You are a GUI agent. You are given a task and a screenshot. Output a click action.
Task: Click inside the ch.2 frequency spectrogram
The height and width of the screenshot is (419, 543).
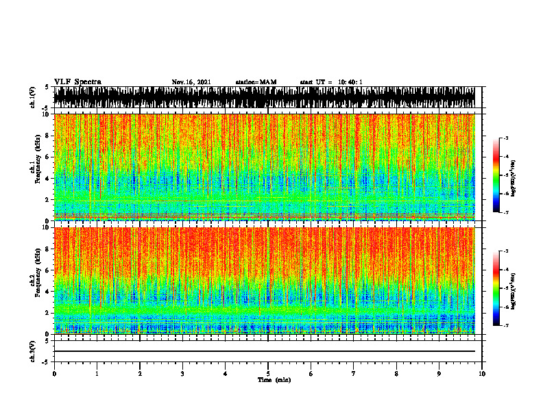[x=265, y=281]
